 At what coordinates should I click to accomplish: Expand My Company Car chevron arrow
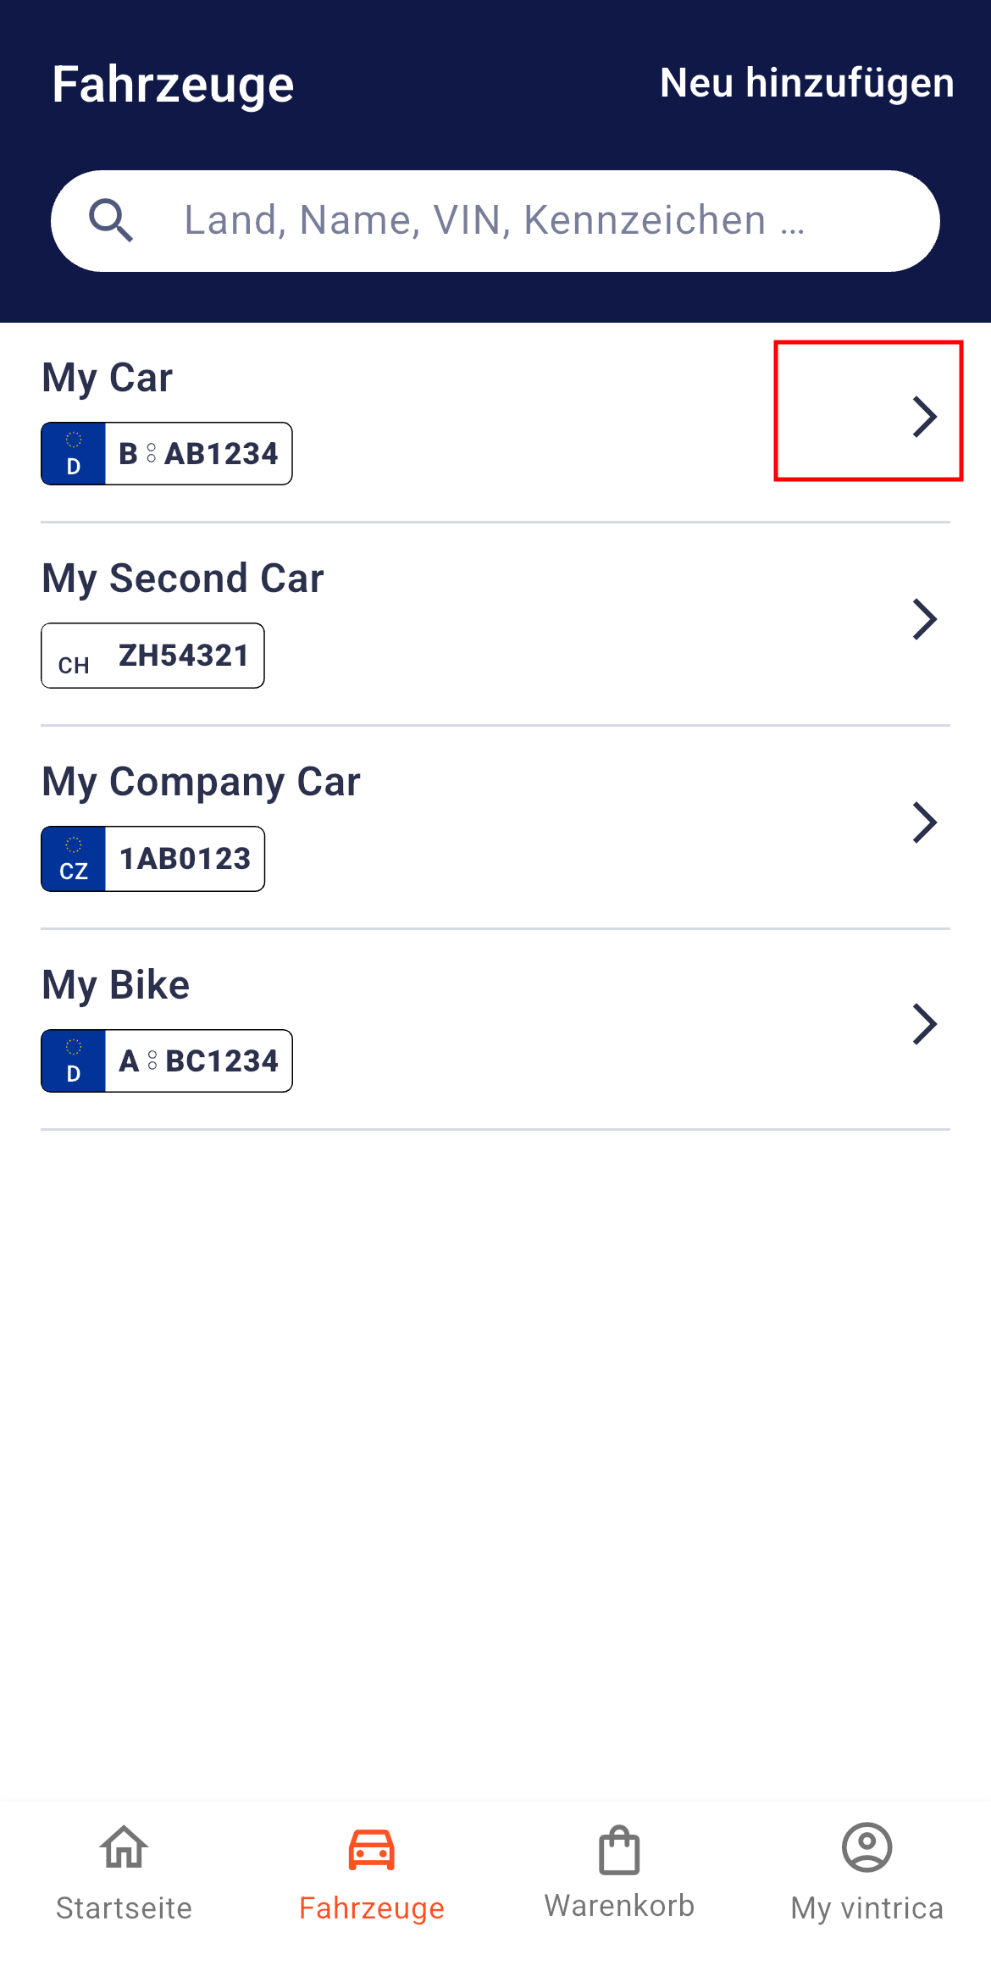(924, 822)
